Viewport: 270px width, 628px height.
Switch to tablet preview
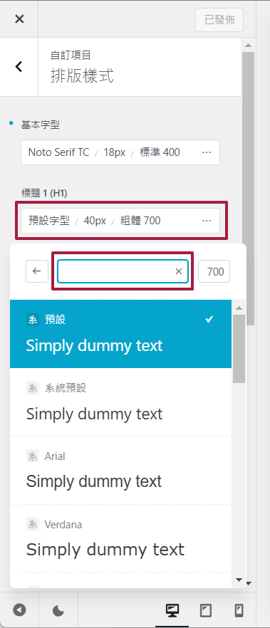tap(205, 610)
